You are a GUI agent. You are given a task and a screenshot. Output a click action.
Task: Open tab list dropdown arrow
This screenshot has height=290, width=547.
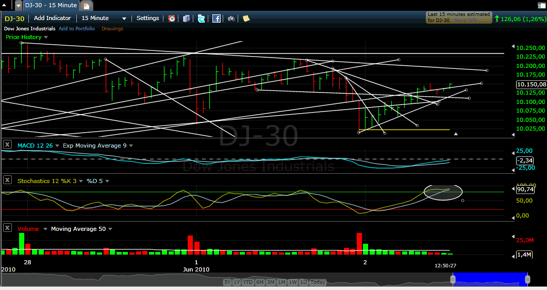[19, 6]
